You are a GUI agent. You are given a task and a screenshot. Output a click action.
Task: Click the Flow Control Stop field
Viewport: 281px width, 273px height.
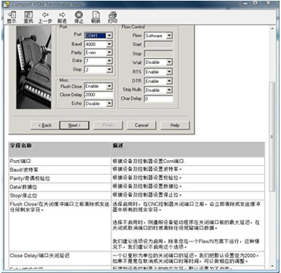(158, 54)
